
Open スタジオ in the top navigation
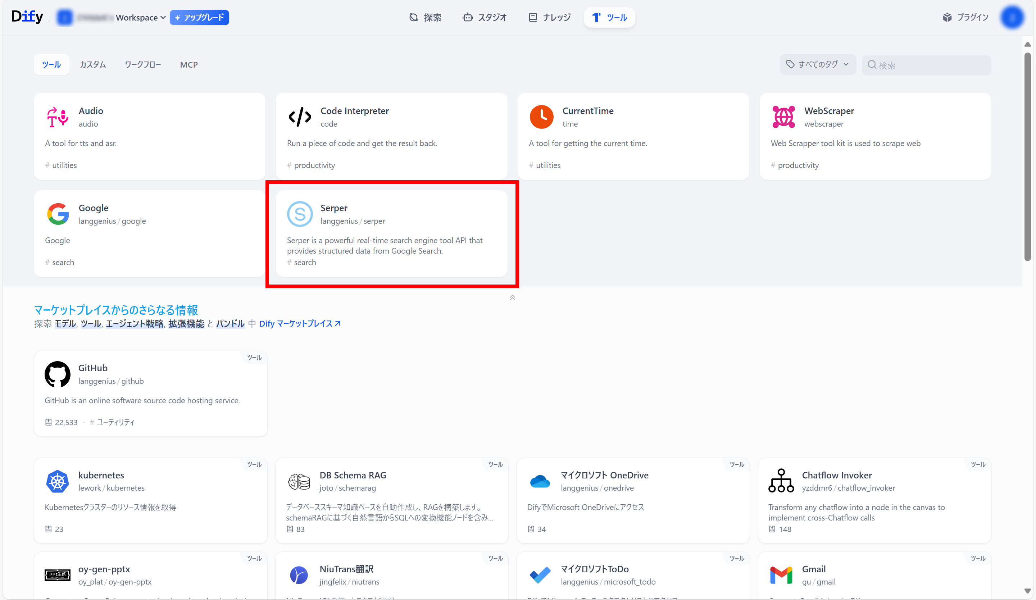coord(485,18)
